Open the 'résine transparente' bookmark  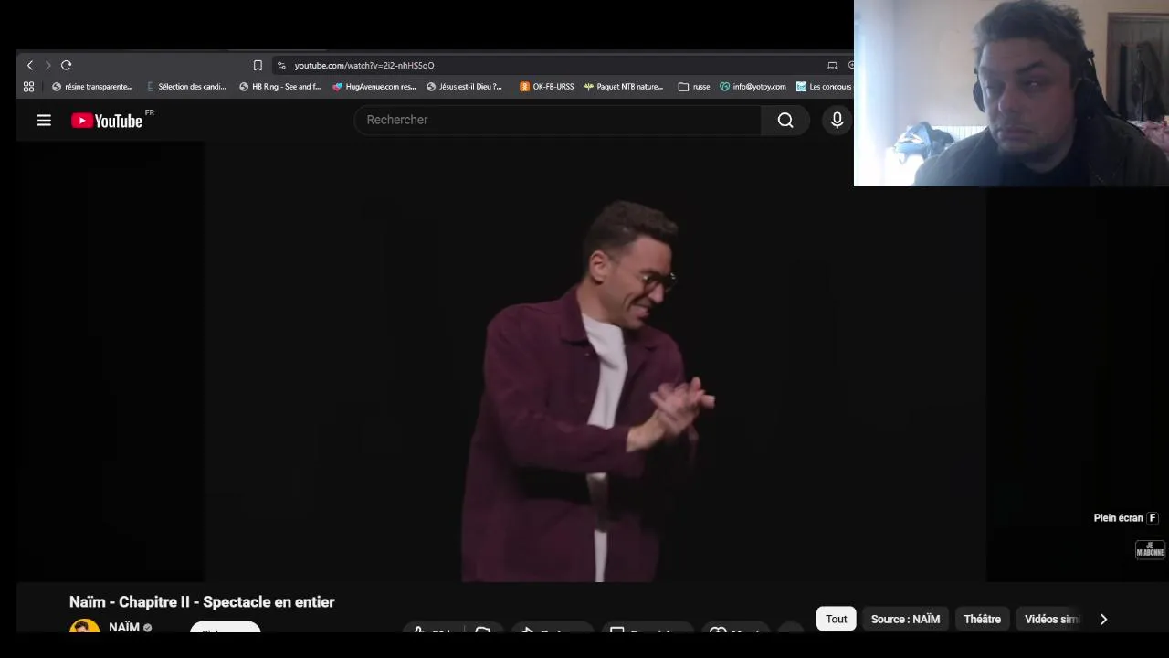coord(92,87)
